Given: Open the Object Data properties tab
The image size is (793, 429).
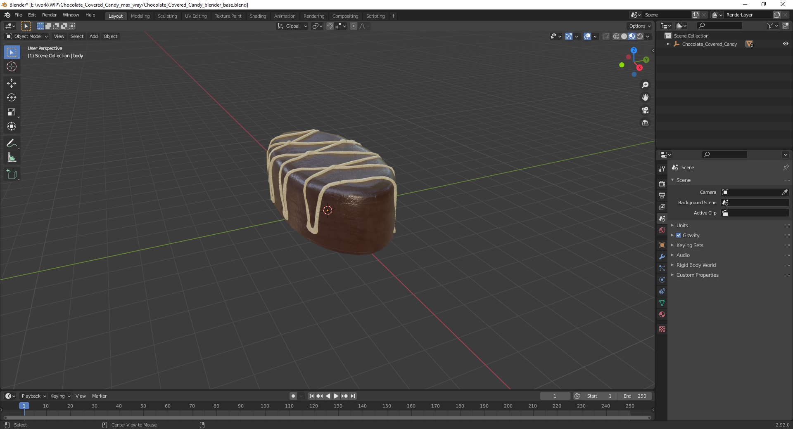Looking at the screenshot, I should click(x=662, y=303).
